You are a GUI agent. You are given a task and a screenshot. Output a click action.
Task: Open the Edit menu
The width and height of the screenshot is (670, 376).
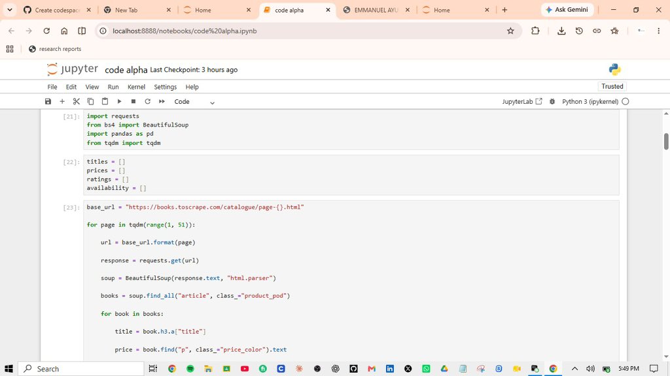pos(71,87)
